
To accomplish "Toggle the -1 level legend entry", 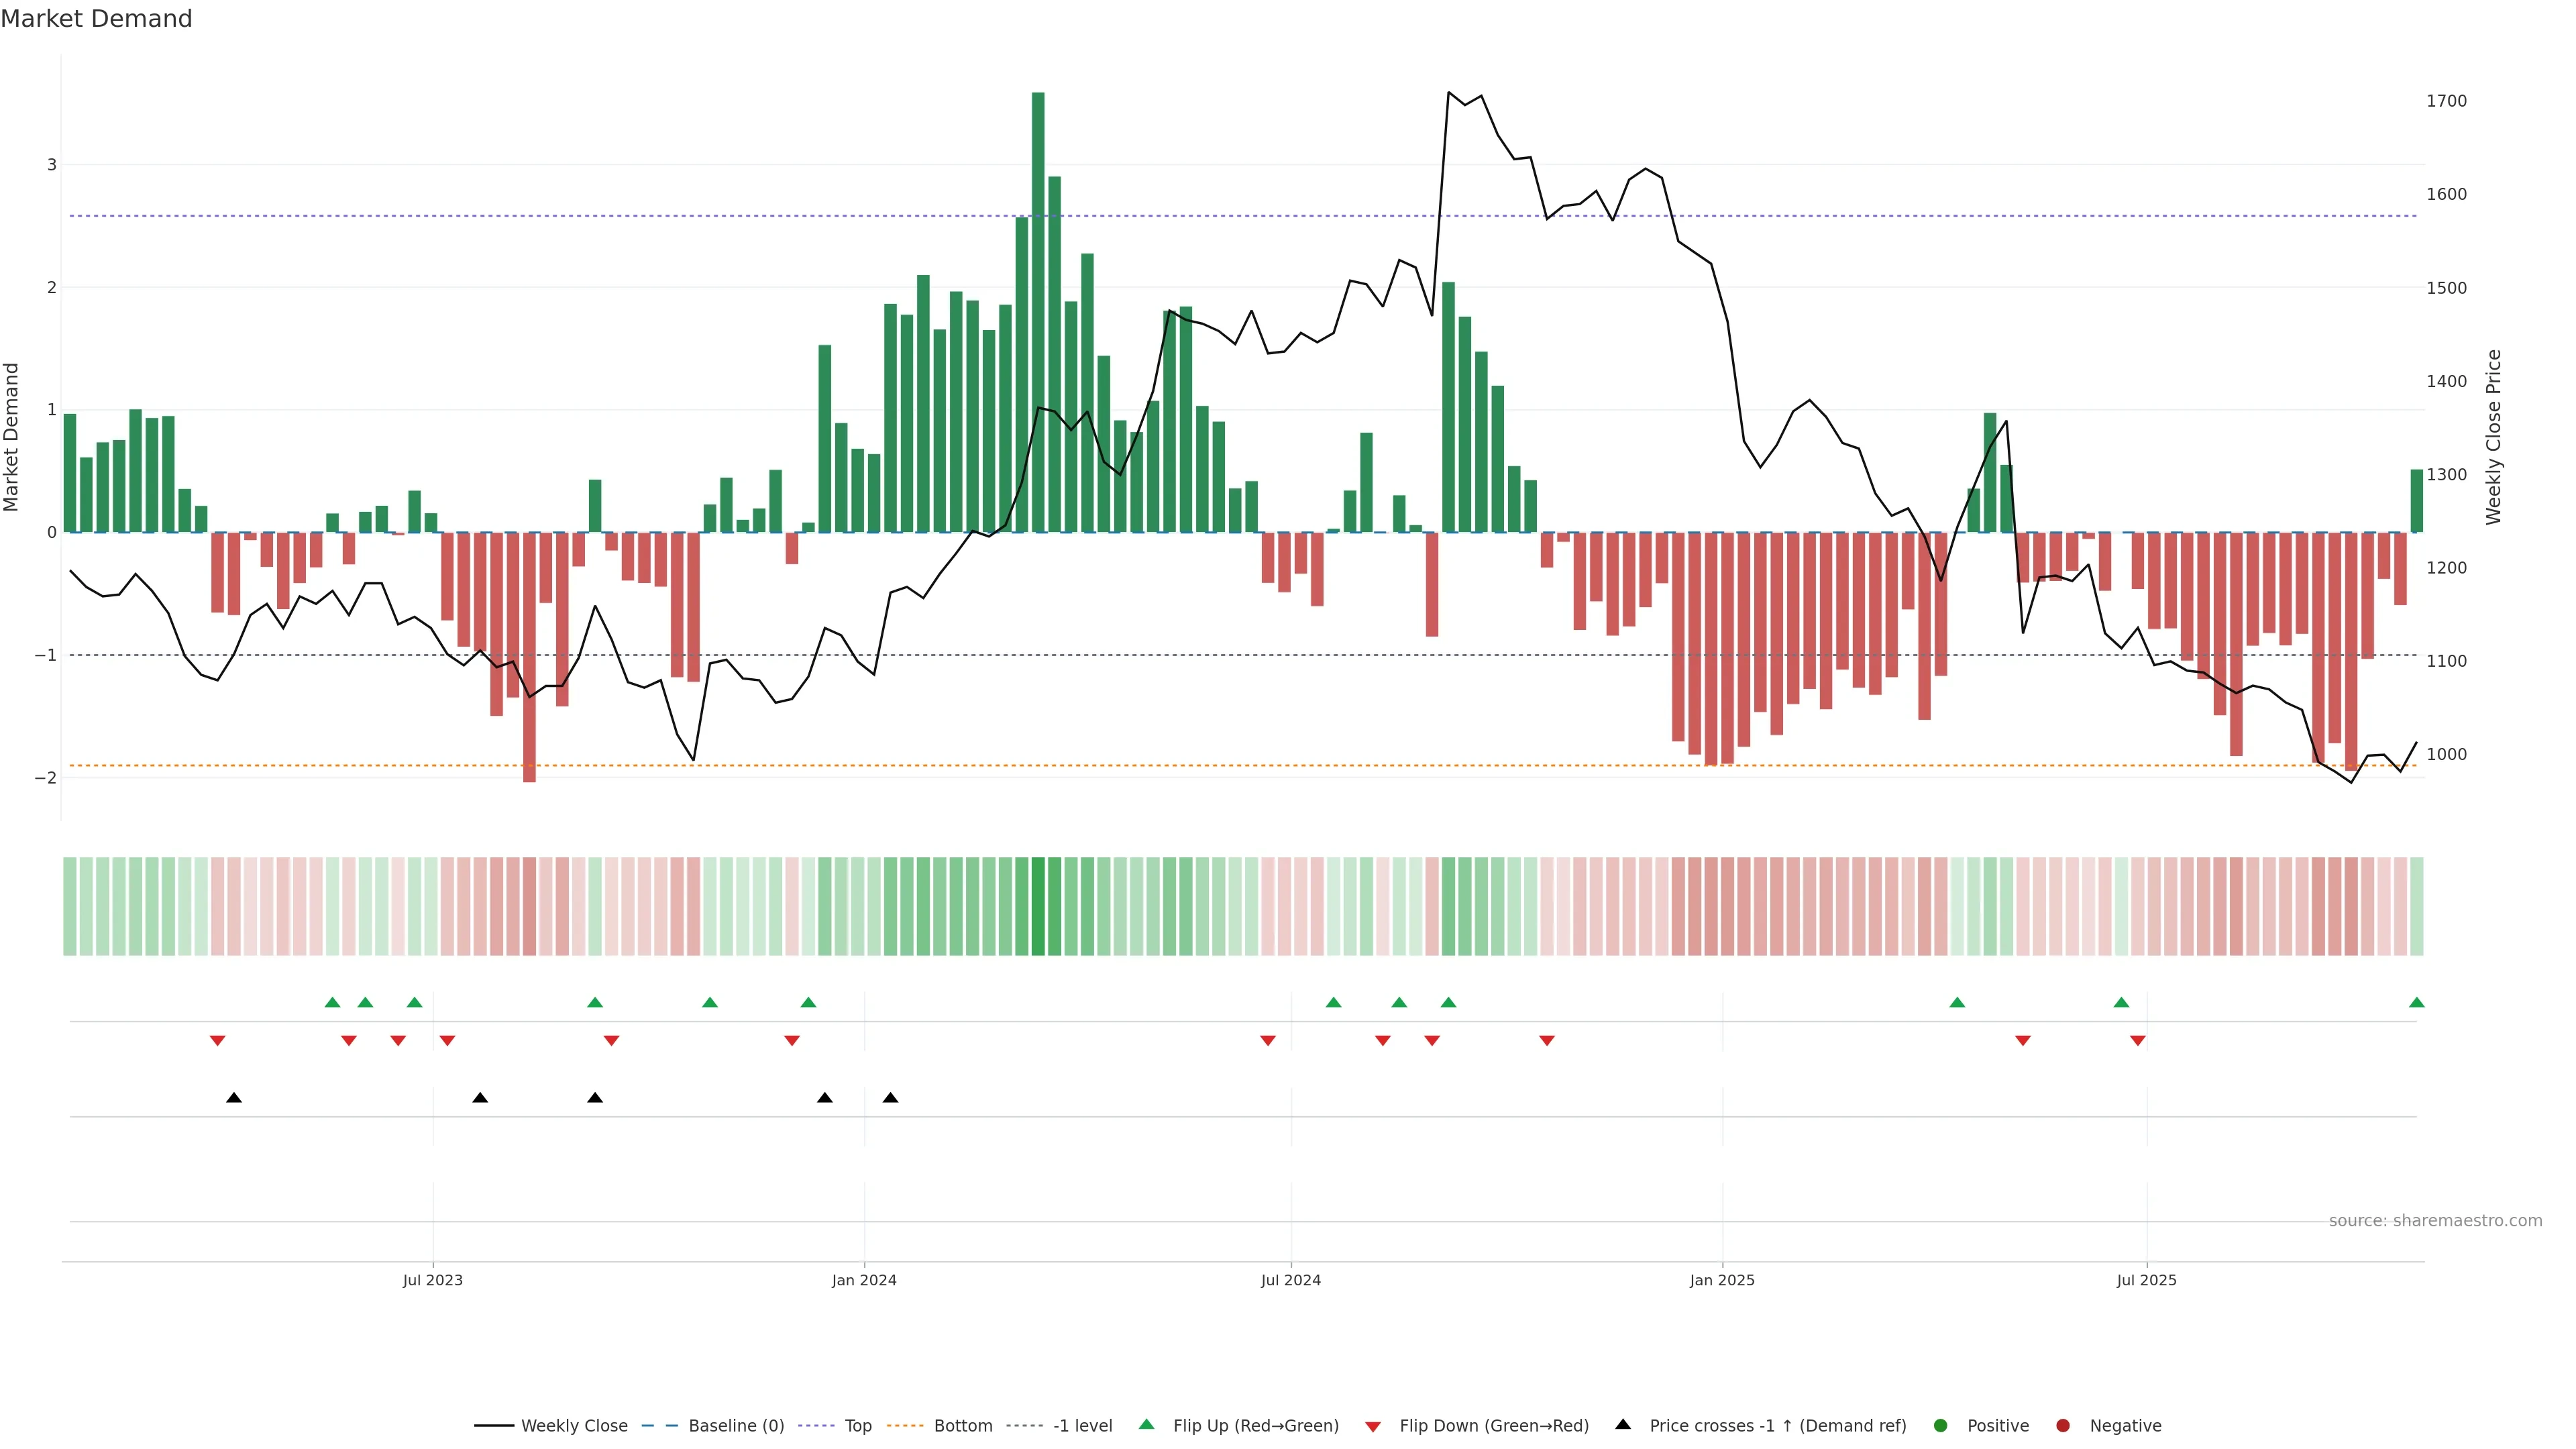I will click(x=1082, y=1425).
